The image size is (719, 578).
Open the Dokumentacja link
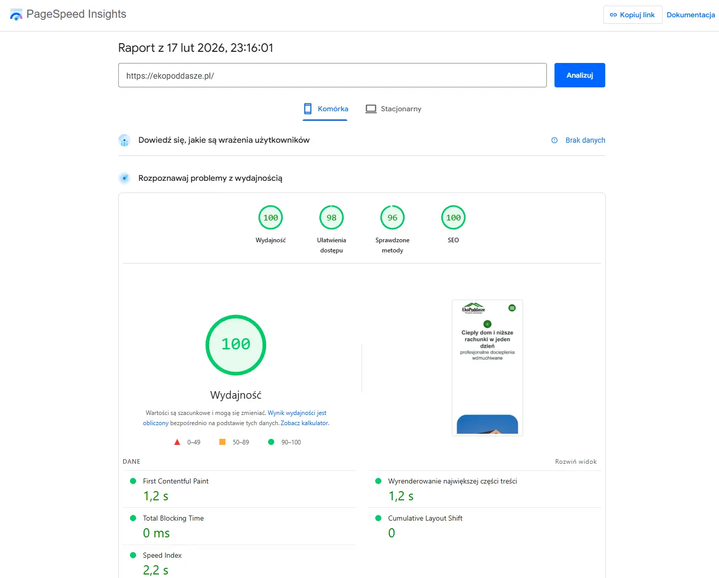(x=691, y=15)
